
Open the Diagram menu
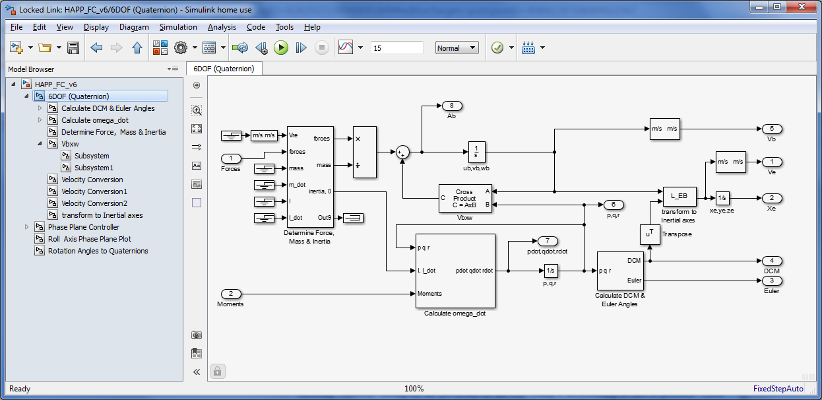tap(135, 27)
